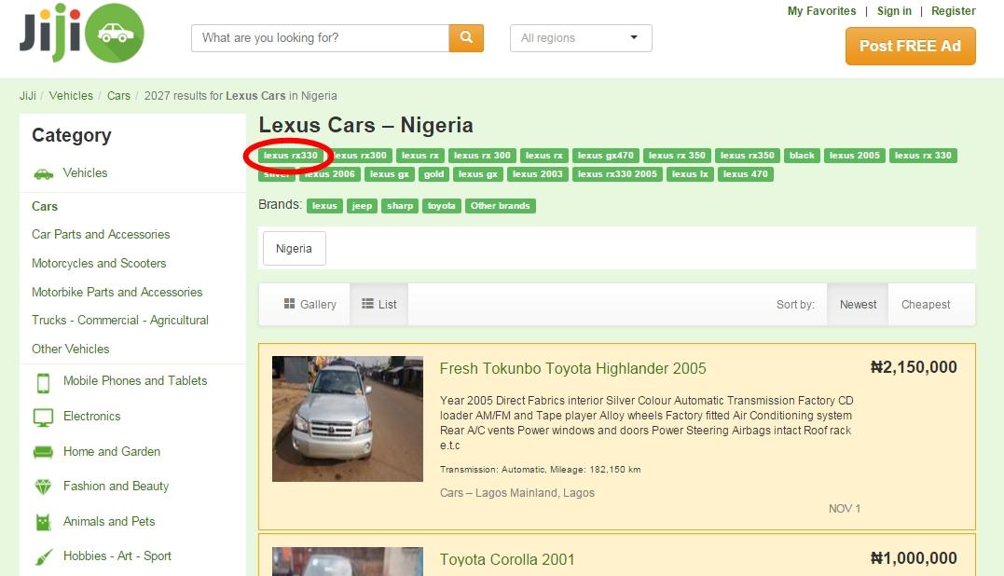Image resolution: width=1004 pixels, height=576 pixels.
Task: Select the lexus rx330 tag
Action: 290,156
